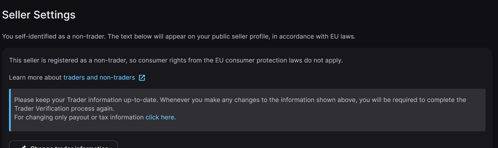498x148 pixels.
Task: Click the 'in accordance with EU laws' phrase
Action: click(313, 36)
